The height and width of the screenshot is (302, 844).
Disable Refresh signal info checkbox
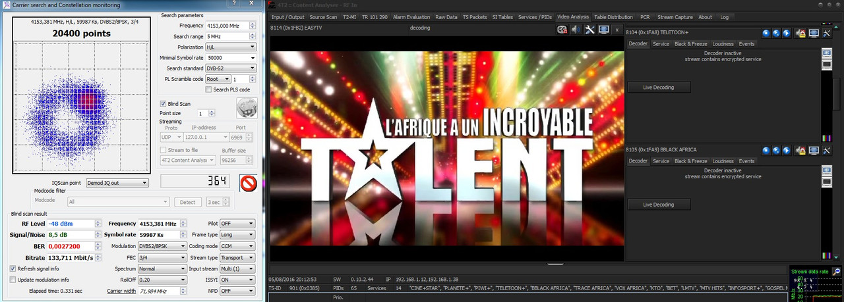point(13,268)
